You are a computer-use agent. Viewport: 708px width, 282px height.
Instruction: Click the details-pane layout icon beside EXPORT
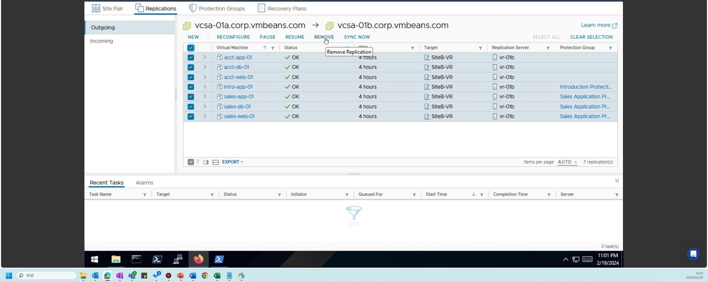coord(215,162)
